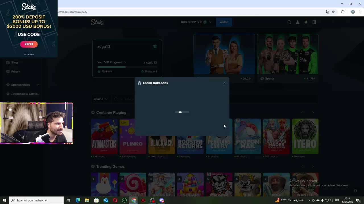Open the Windows Start menu
This screenshot has width=364, height=204.
(5, 200)
